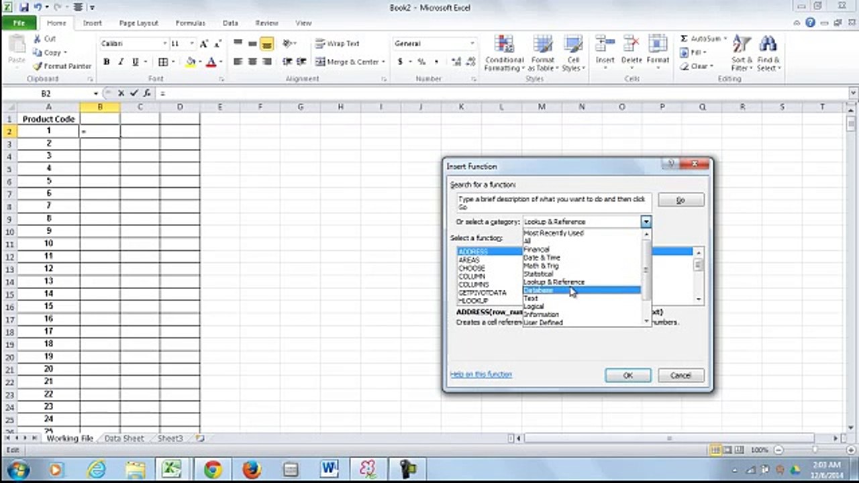Click the Merge & Center button

coord(350,62)
